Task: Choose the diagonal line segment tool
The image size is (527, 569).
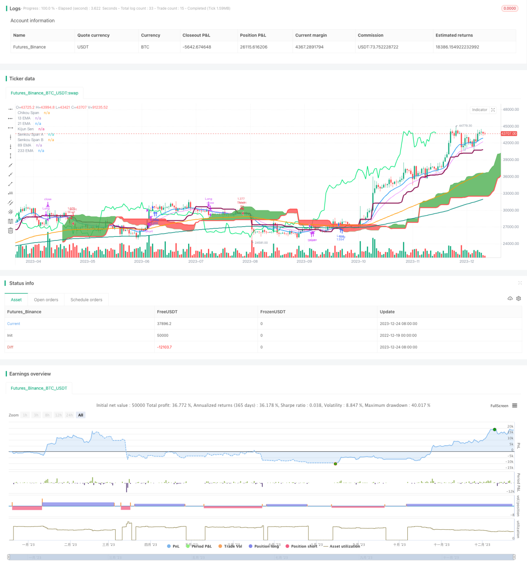Action: point(11,184)
